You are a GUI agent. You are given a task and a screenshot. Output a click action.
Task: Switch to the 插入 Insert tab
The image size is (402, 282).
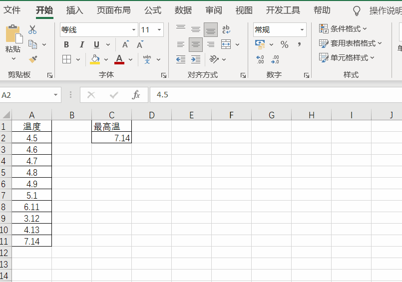[x=74, y=10]
